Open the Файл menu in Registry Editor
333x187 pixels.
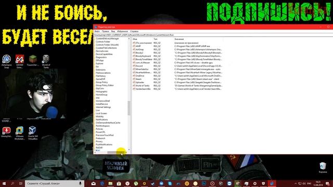[x=97, y=31]
